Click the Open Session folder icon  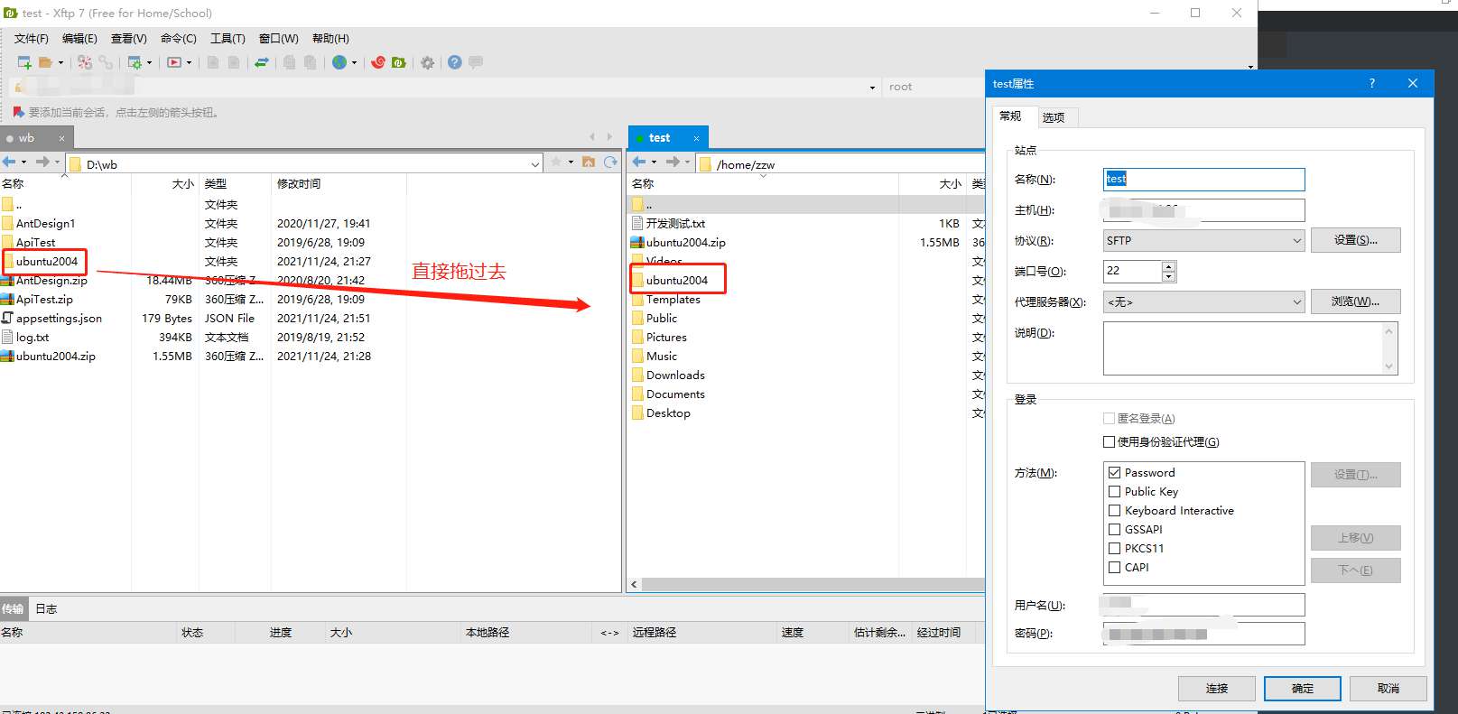tap(45, 62)
